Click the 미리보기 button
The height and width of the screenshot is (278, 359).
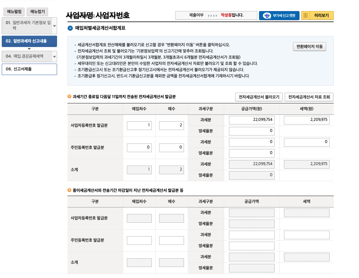point(317,16)
